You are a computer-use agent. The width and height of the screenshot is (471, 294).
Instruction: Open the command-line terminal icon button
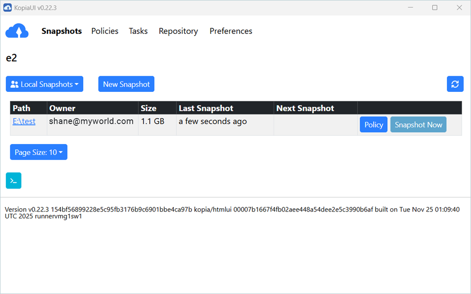tap(14, 180)
